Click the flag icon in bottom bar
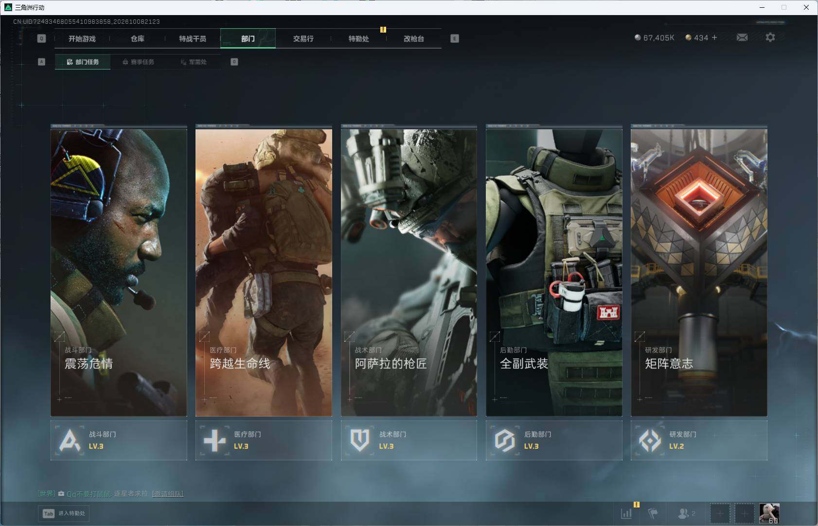Image resolution: width=818 pixels, height=526 pixels. [653, 513]
